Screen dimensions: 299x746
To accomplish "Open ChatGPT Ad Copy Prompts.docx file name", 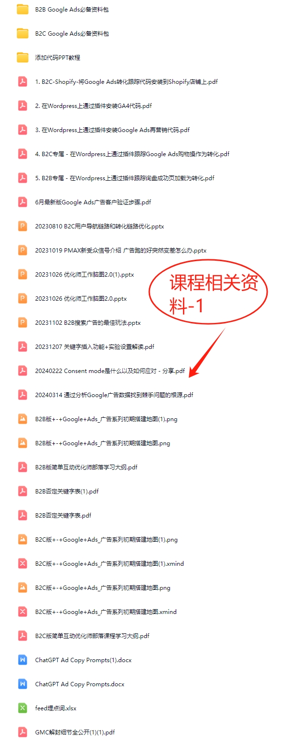I will point(80,684).
